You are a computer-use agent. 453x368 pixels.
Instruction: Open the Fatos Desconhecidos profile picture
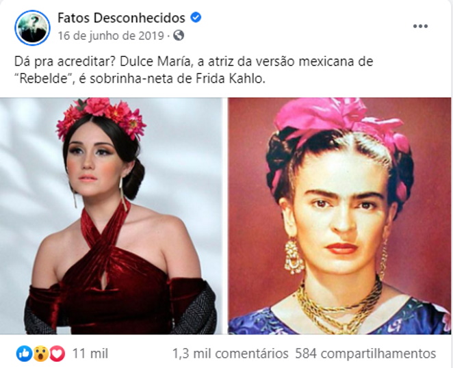[x=32, y=28]
